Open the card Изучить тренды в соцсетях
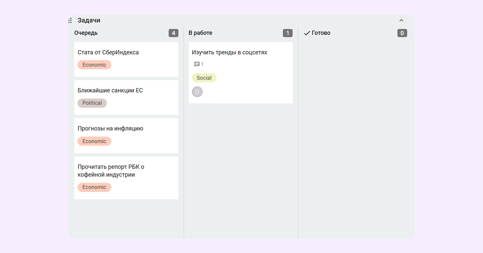This screenshot has height=253, width=483. tap(229, 53)
